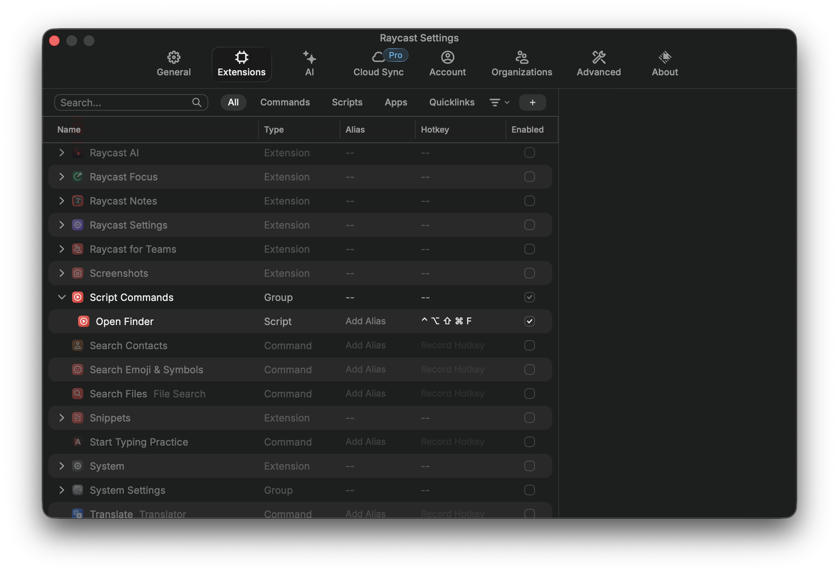Record a hotkey for Search Contacts
Image resolution: width=839 pixels, height=574 pixels.
coord(453,345)
